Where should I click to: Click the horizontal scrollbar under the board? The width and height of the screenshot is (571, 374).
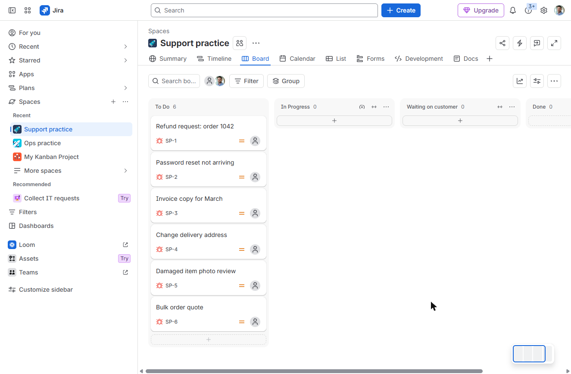314,371
